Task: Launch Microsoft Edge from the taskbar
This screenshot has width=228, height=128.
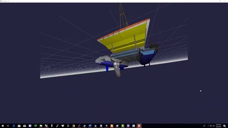Action: pos(14,126)
